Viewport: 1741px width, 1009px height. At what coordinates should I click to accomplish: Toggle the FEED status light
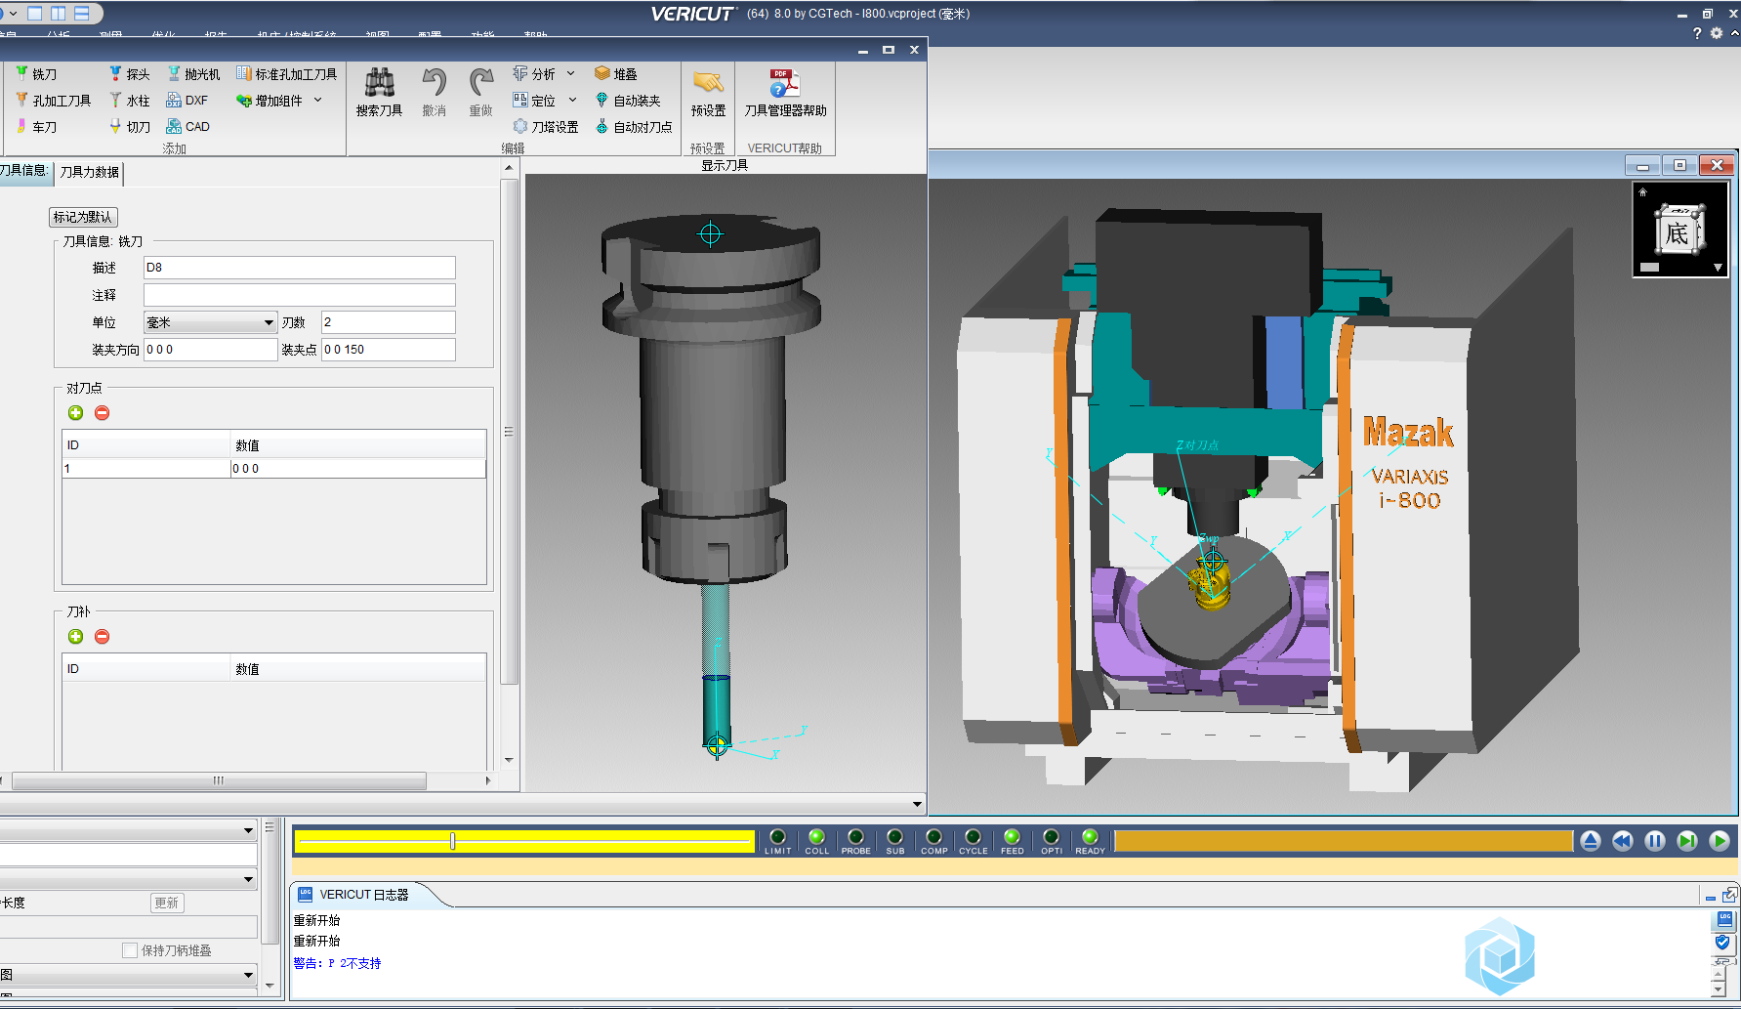click(x=1012, y=837)
